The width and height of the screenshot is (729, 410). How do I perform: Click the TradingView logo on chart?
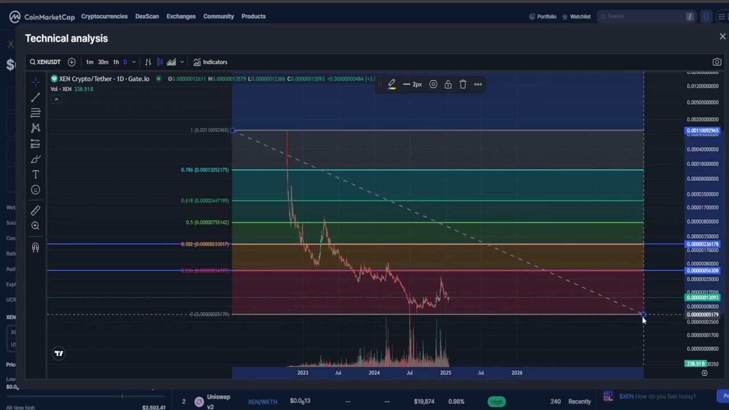pyautogui.click(x=59, y=354)
